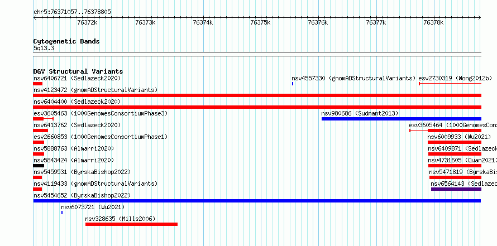Select the red bar under nsv5471819
Image resolution: width=497 pixels, height=246 pixels.
tap(456, 177)
